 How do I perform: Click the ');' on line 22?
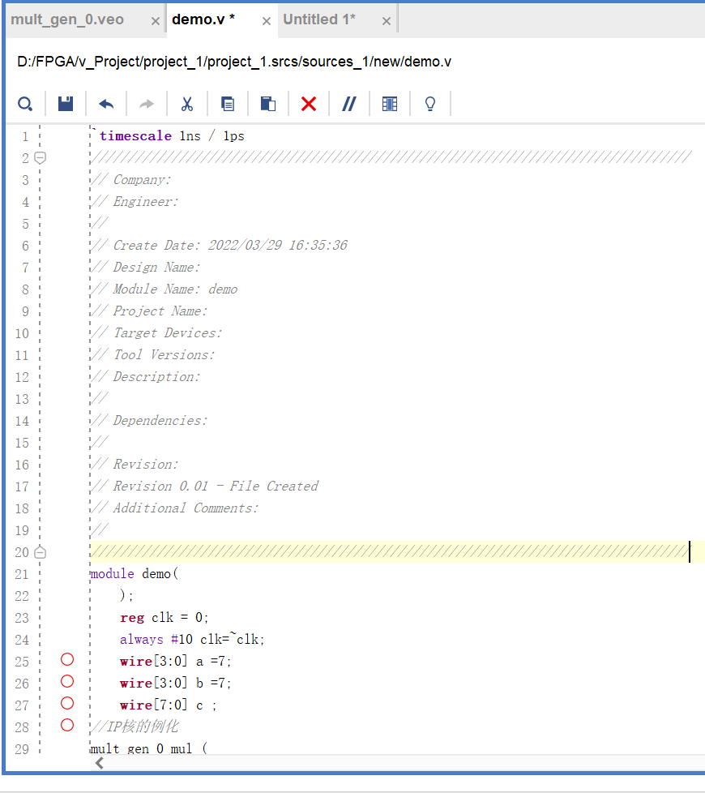pyautogui.click(x=126, y=596)
